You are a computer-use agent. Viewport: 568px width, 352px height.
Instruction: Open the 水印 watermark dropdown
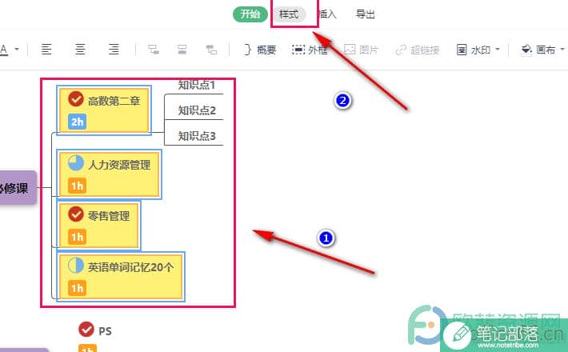(478, 50)
